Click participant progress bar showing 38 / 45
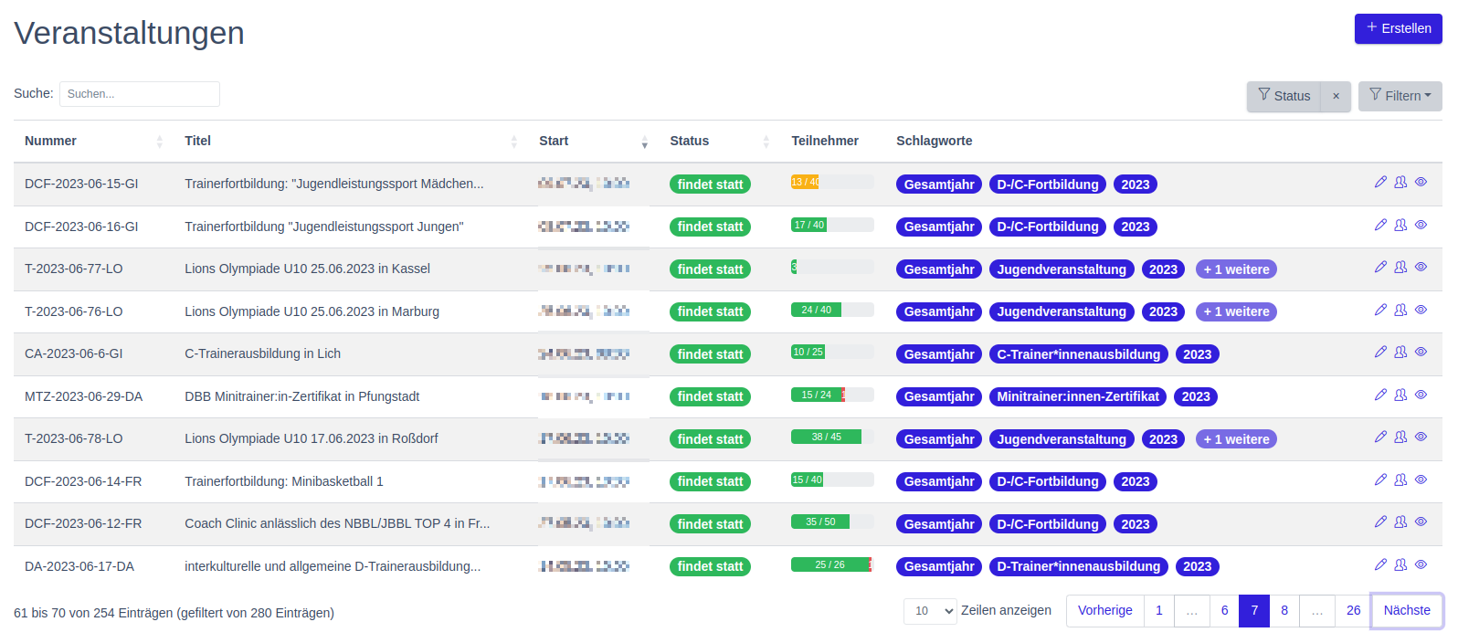This screenshot has height=643, width=1458. click(x=831, y=437)
